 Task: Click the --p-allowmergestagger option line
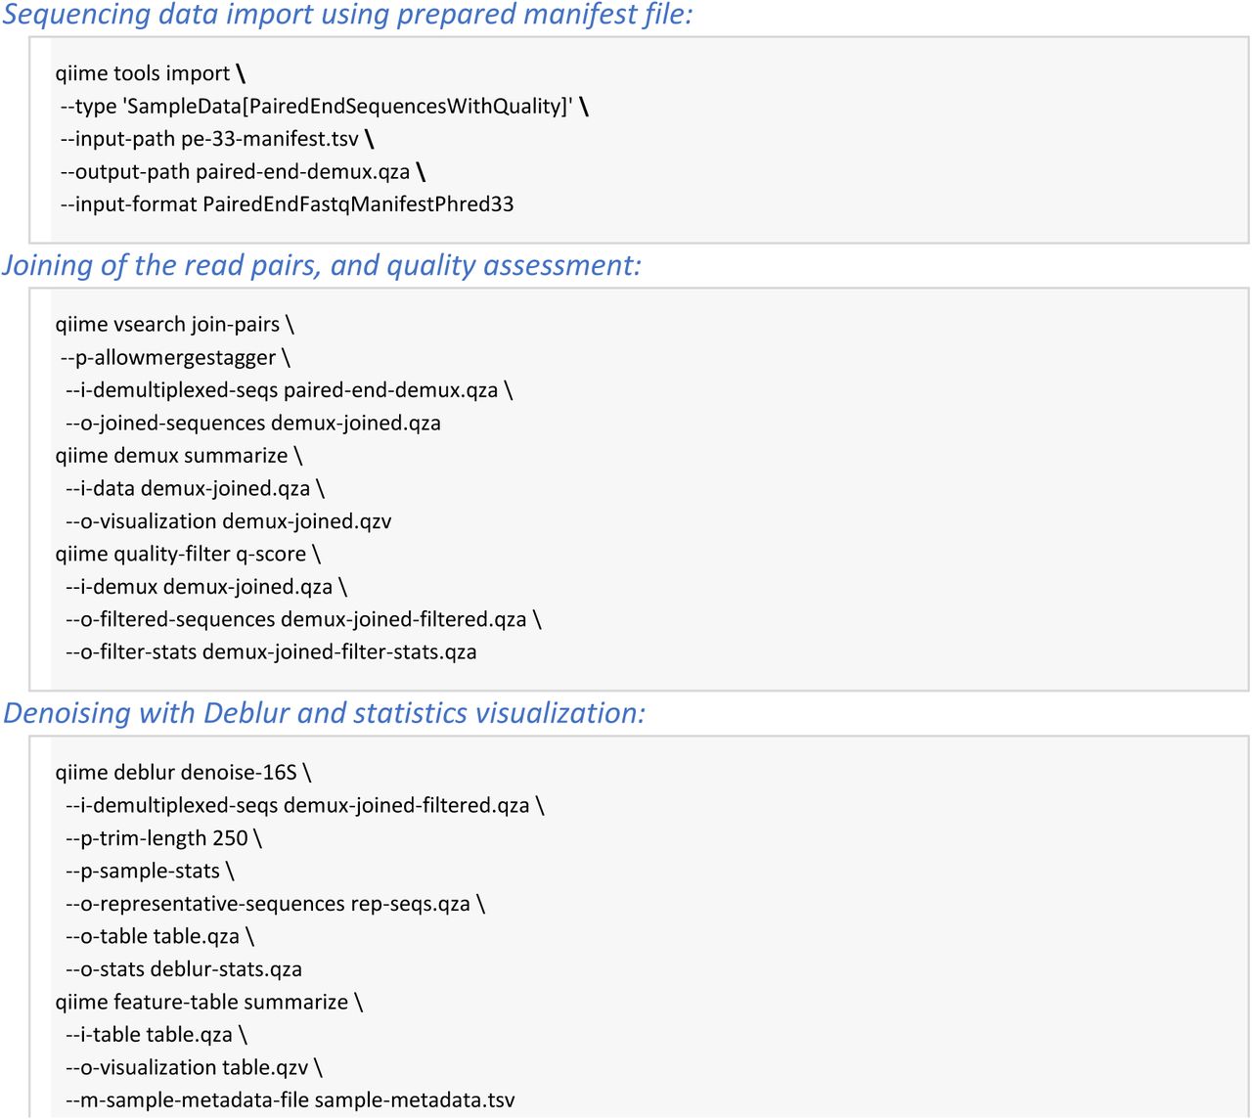pos(175,358)
